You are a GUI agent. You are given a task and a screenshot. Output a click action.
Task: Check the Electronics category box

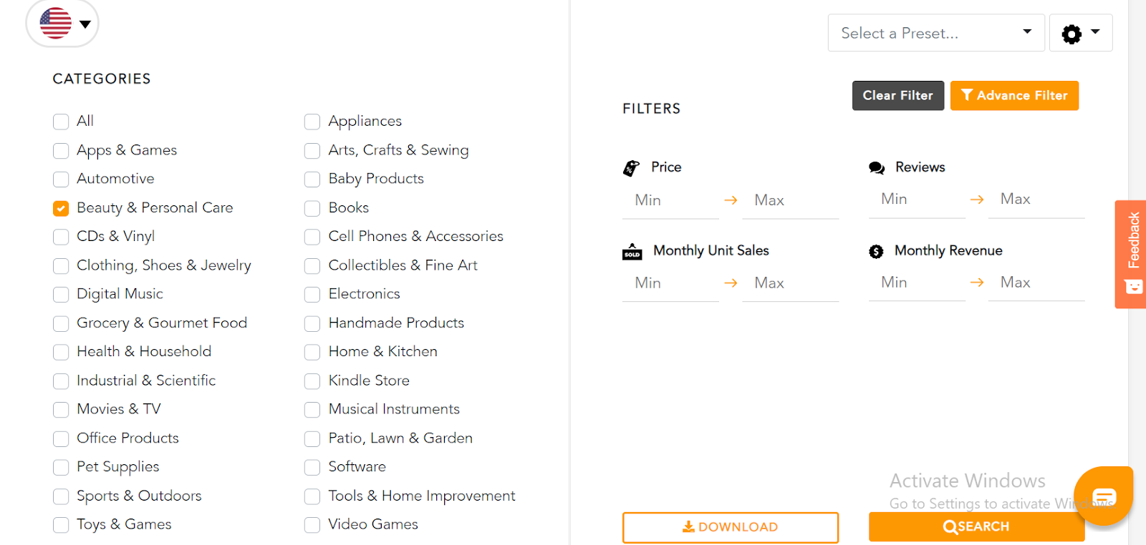[312, 295]
